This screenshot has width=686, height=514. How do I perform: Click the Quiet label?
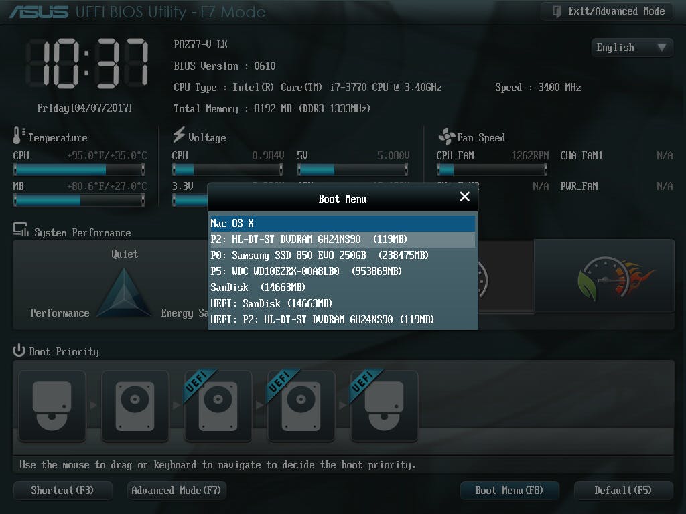coord(125,254)
